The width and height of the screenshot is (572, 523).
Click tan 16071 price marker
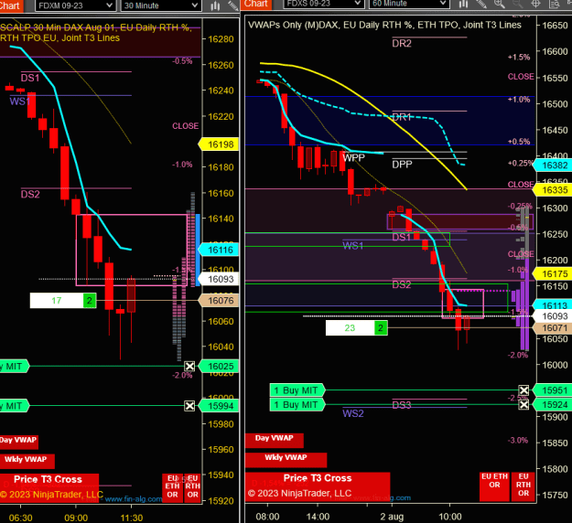point(552,328)
